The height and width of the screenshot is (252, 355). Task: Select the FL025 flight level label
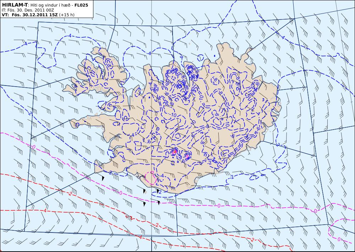pos(81,5)
